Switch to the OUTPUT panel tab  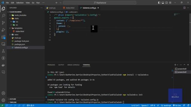[x=61, y=65]
